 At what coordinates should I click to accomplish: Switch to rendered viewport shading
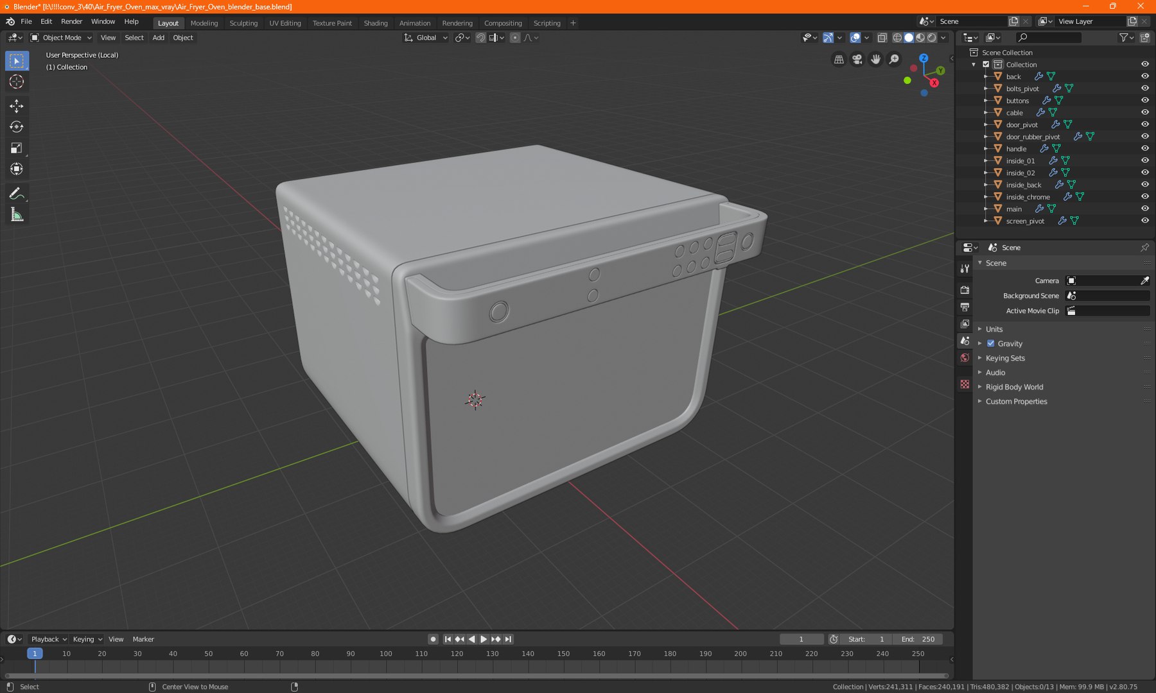932,38
